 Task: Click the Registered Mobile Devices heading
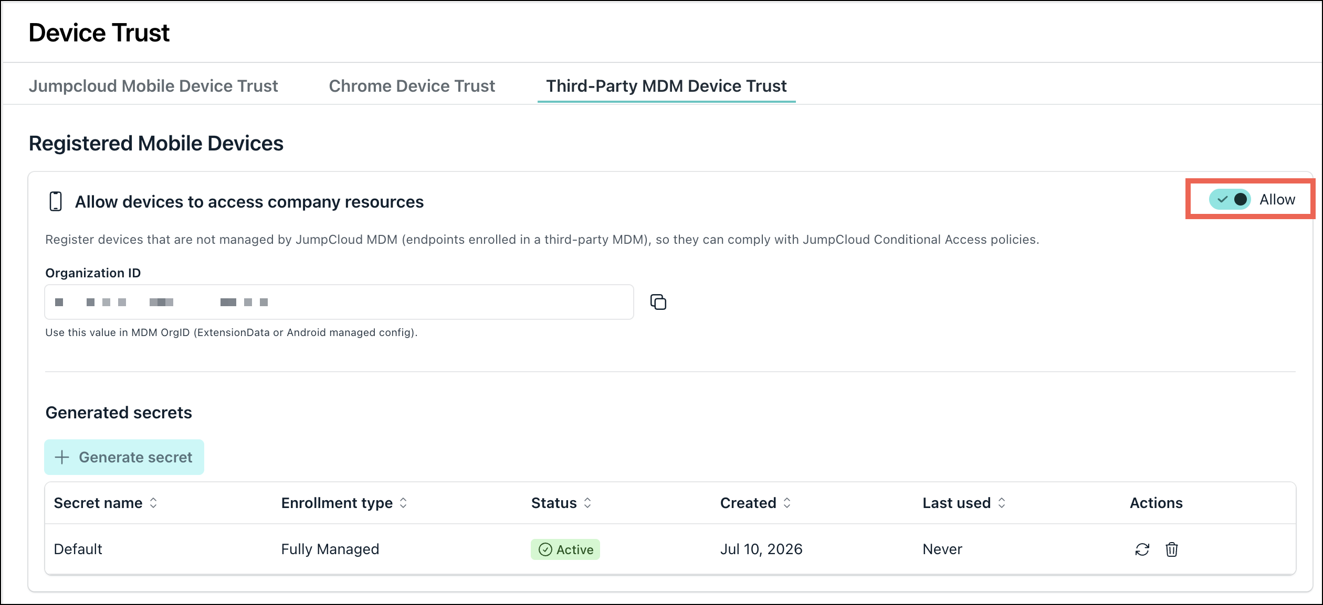point(156,143)
